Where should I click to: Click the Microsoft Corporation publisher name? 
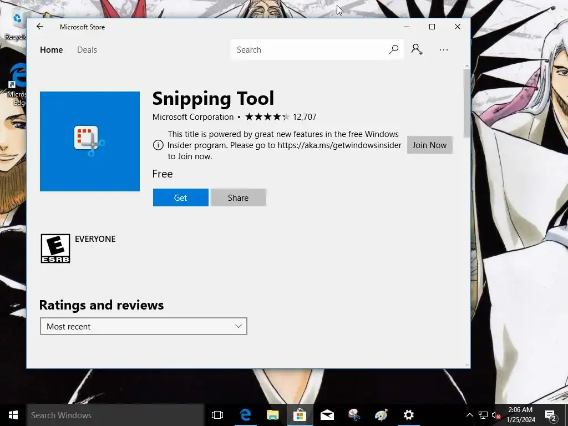(x=192, y=116)
